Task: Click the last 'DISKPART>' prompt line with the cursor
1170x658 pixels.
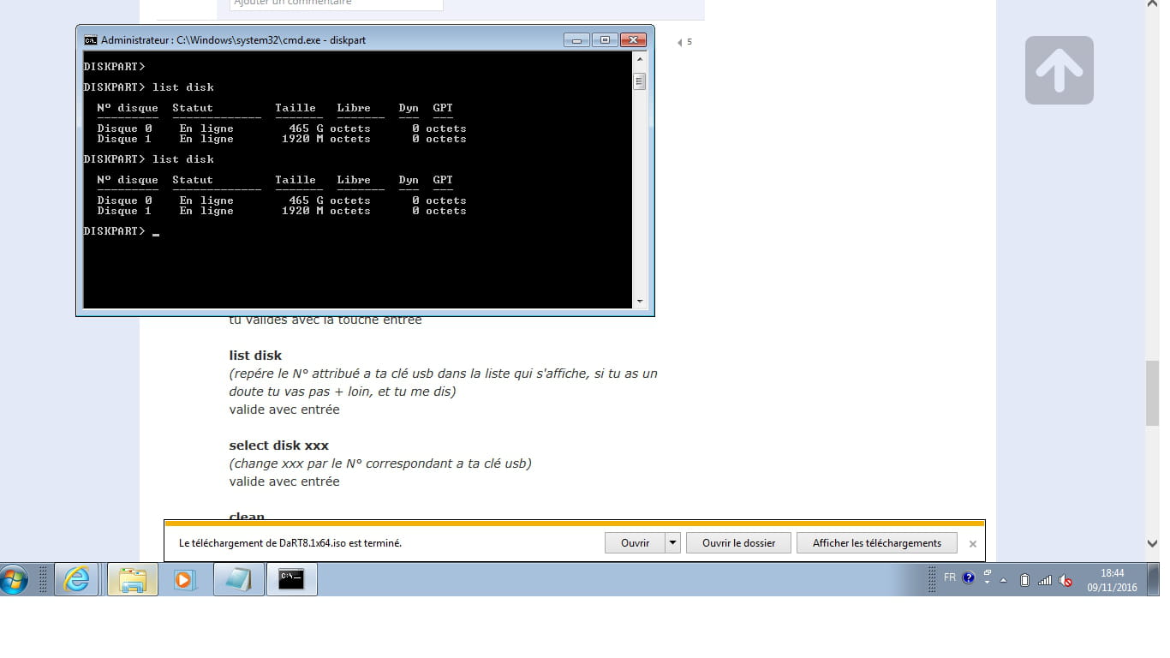Action: tap(122, 231)
